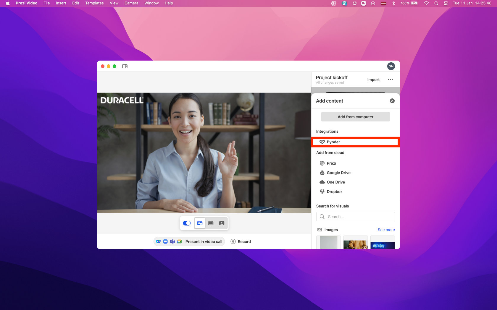Screen dimensions: 497x310
Task: Open the three-dot more options menu
Action: 390,79
